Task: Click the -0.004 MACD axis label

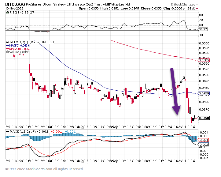Action: click(203, 151)
